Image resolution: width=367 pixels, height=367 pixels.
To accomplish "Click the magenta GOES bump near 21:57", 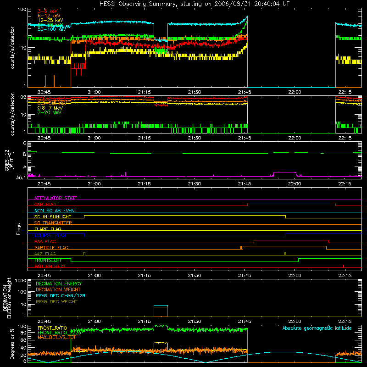I will tap(285, 172).
